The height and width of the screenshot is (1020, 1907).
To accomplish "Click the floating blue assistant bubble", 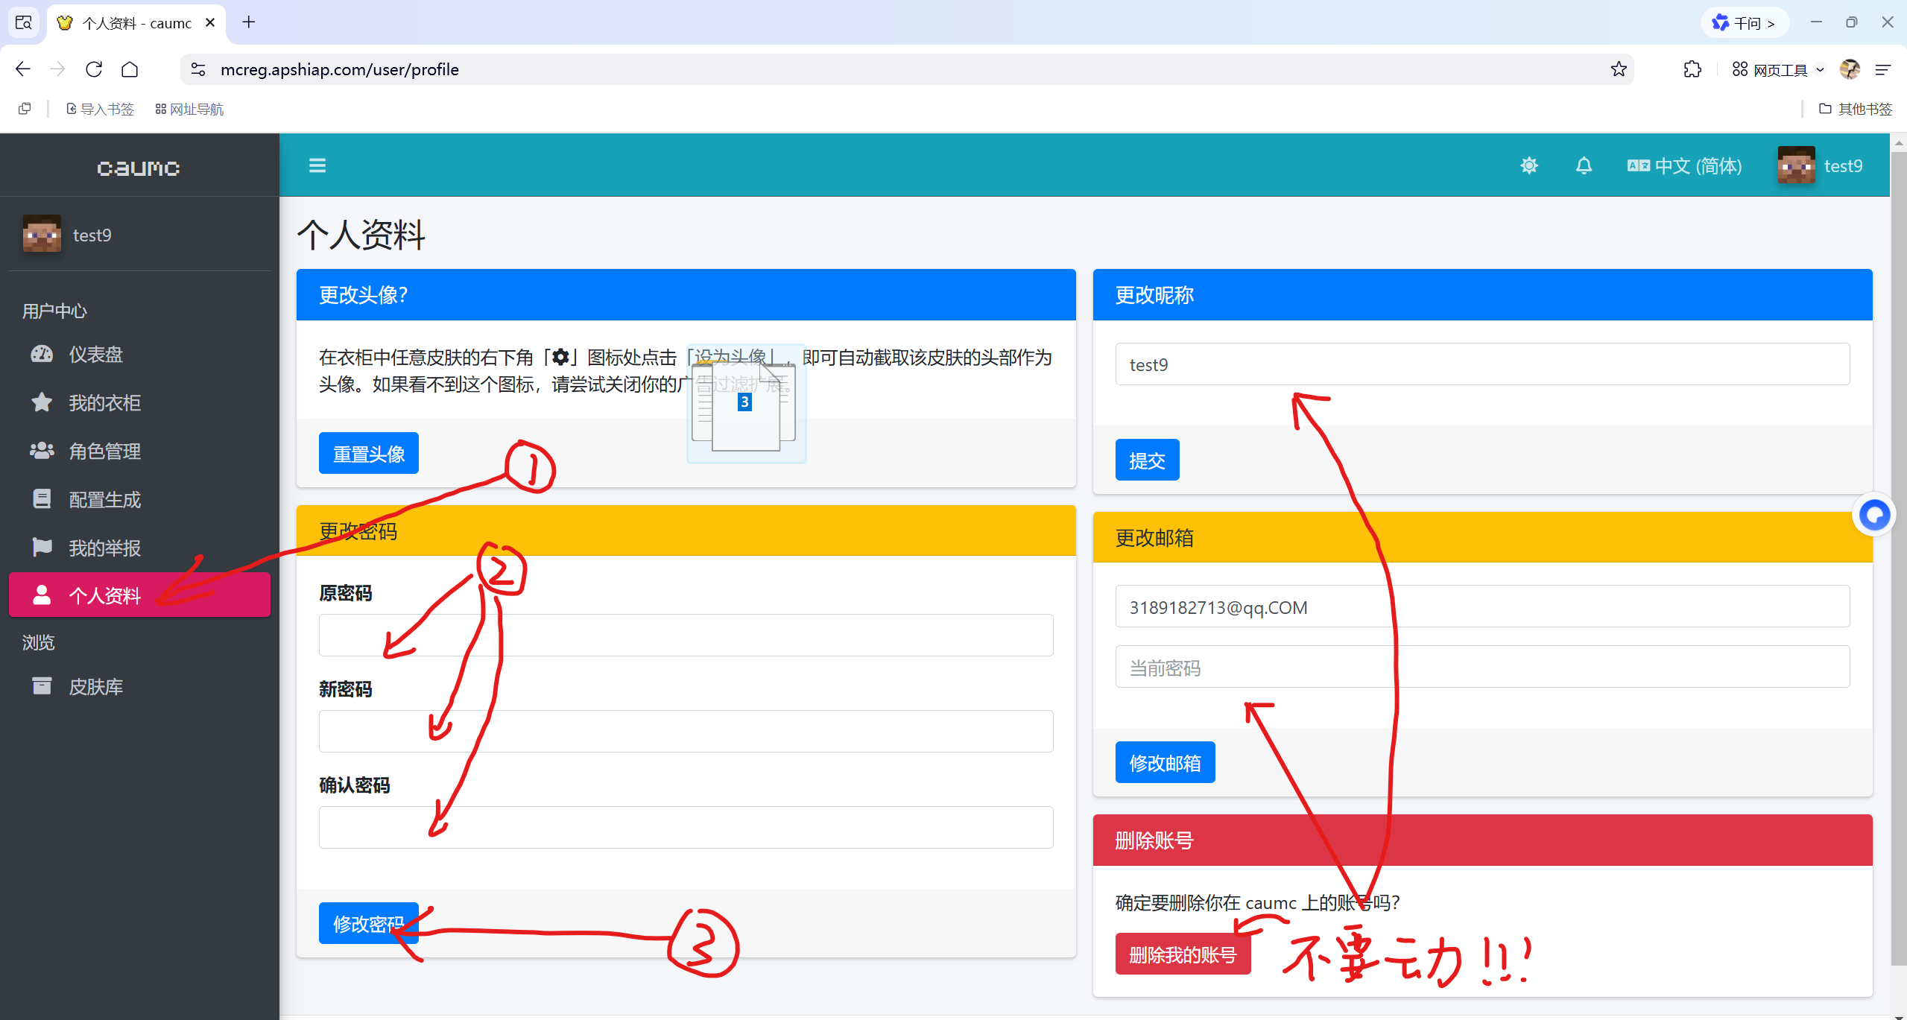I will click(1873, 514).
